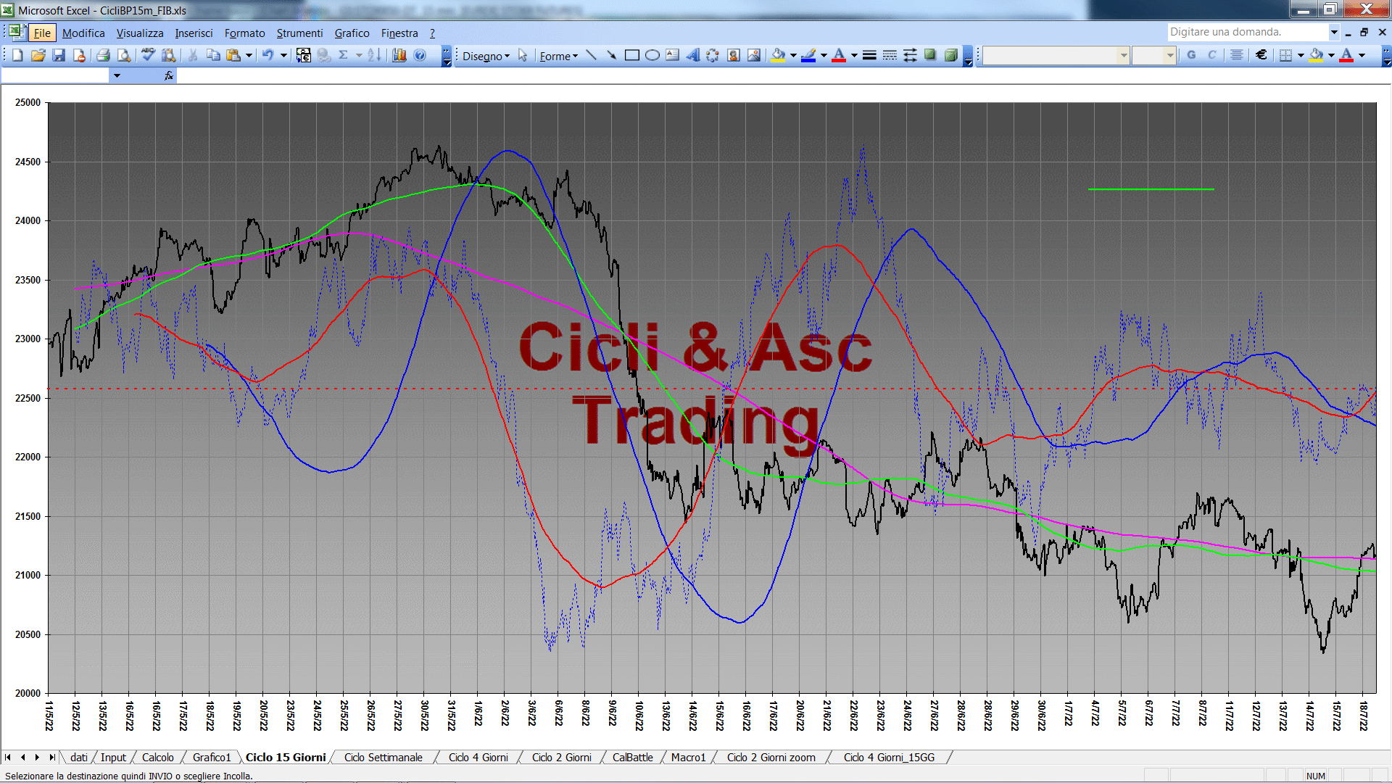This screenshot has width=1392, height=783.
Task: Open the Euro conversion tool icon
Action: (x=304, y=56)
